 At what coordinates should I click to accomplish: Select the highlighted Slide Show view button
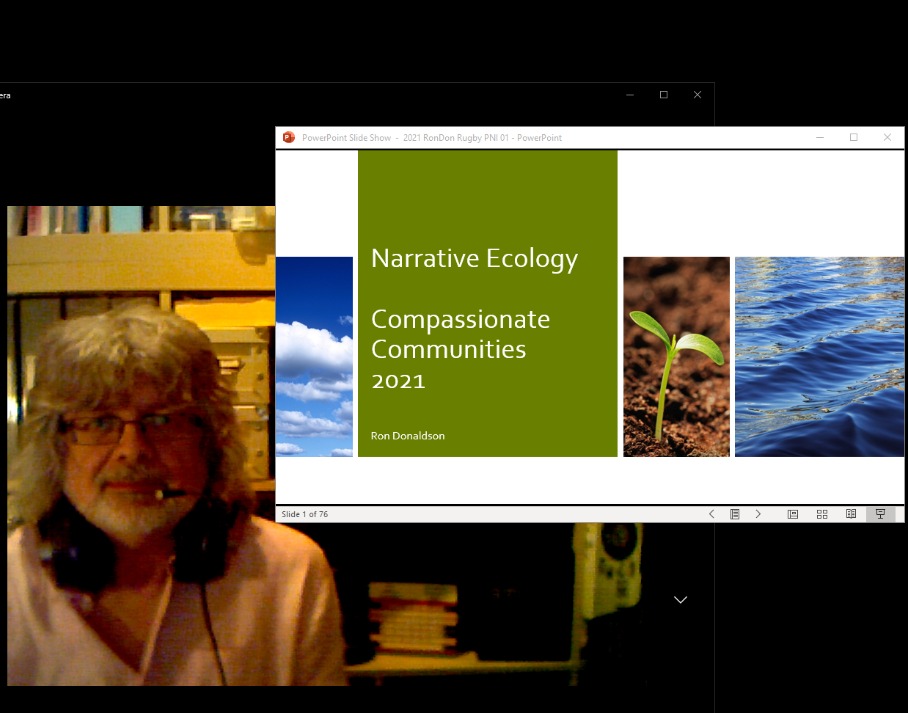[880, 514]
